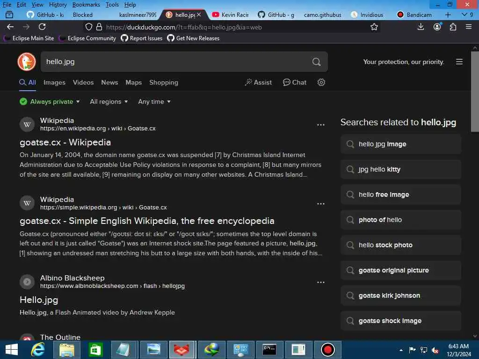Open Report Issues bookmark

[x=142, y=38]
